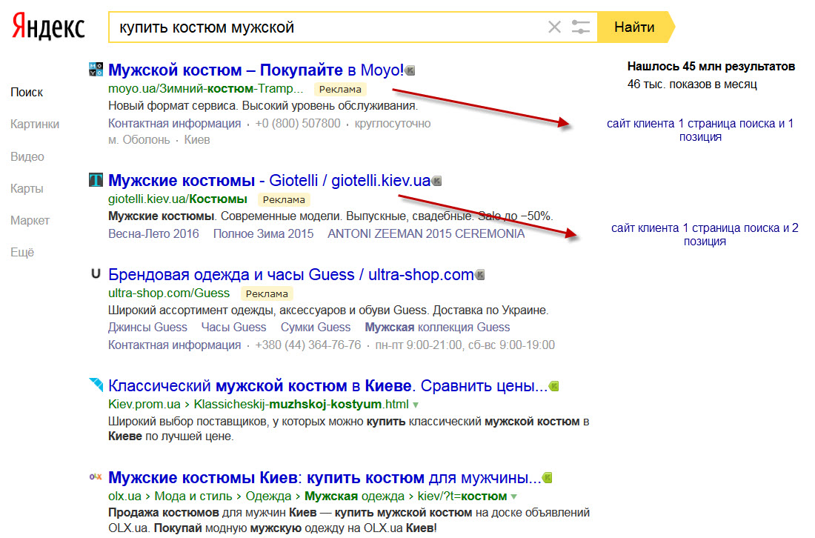Open Kiev.prom.ua breadcrumb link

[144, 405]
